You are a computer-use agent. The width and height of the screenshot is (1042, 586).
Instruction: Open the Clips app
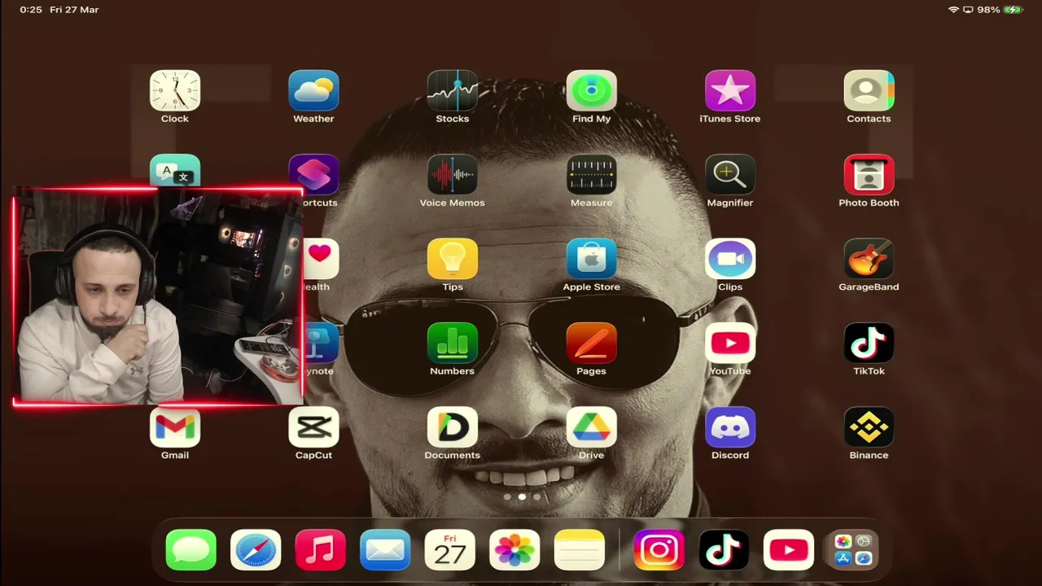[x=730, y=259]
